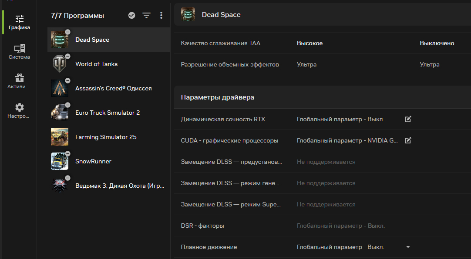Open the filter icon in programs header
Viewport: 471px width, 259px height.
tap(147, 16)
